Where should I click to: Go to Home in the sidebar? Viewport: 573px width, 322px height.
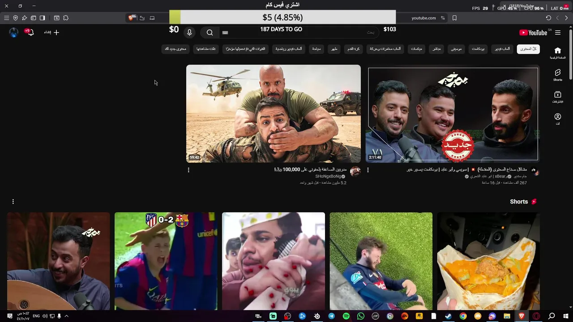click(557, 53)
